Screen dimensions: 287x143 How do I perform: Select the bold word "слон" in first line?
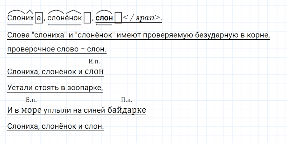coord(104,17)
